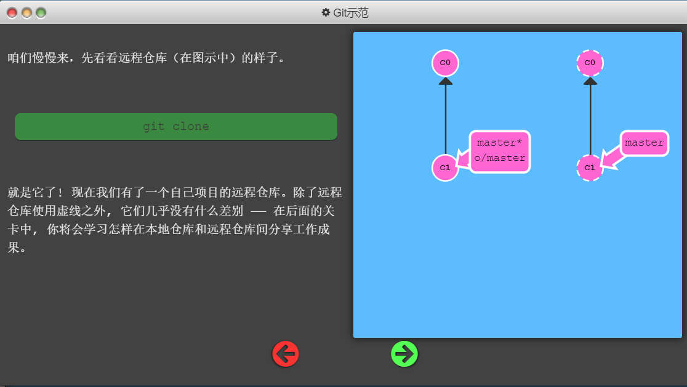
Task: Click the Git示范 window title text
Action: point(351,13)
